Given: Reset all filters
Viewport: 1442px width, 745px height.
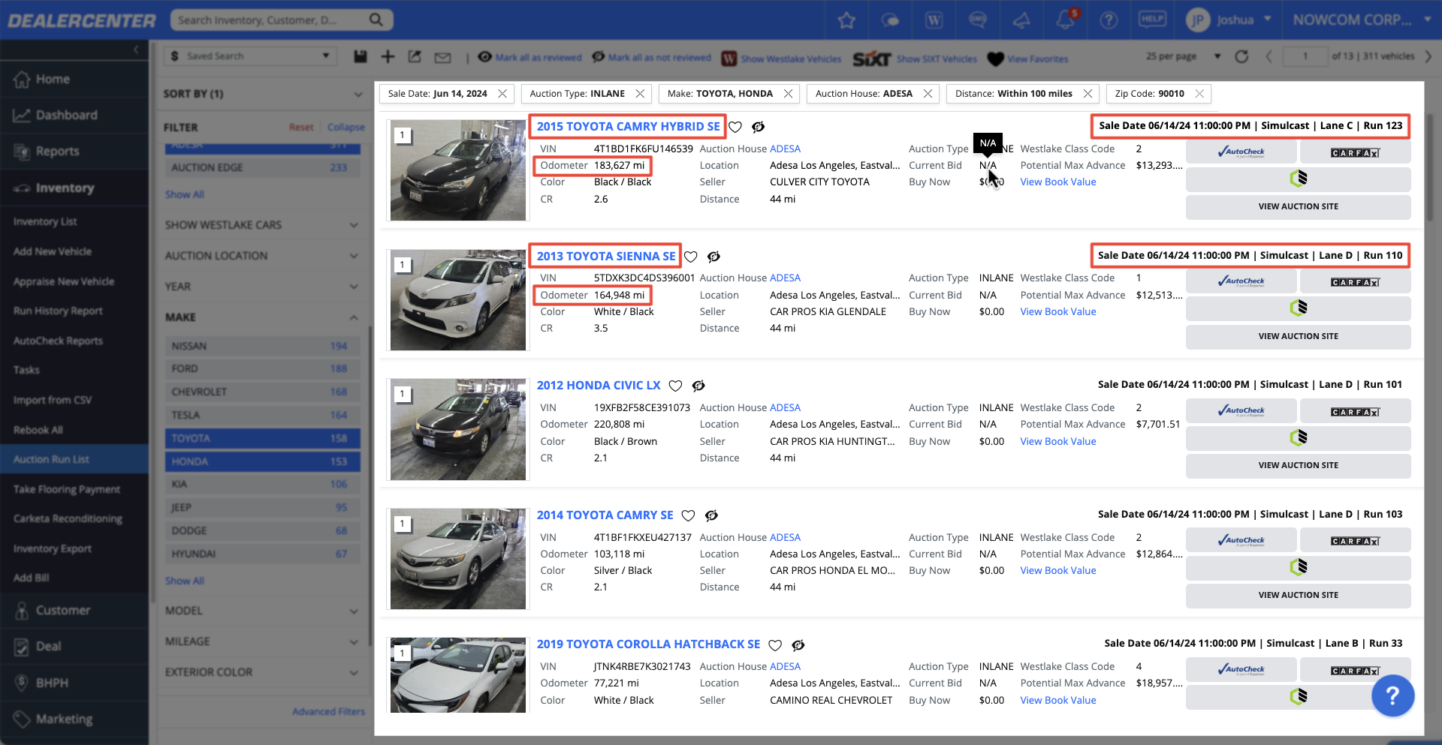Looking at the screenshot, I should (301, 128).
